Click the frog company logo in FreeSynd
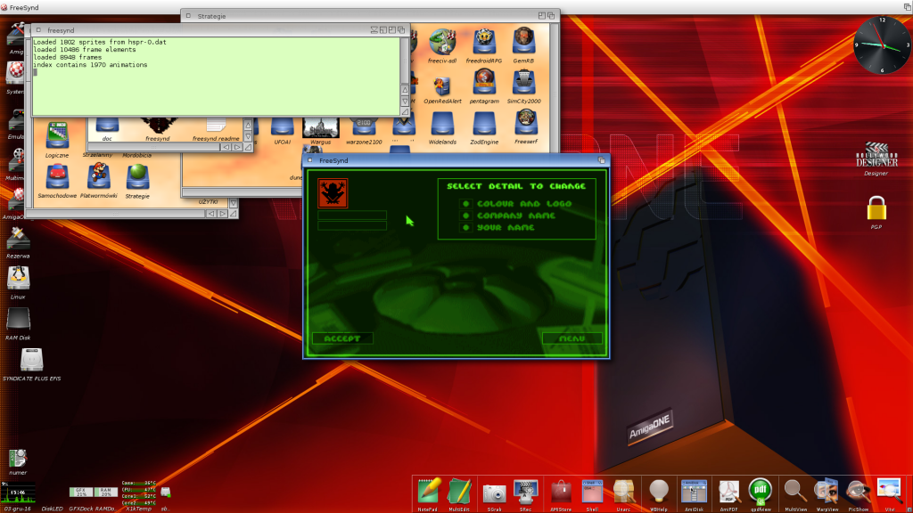The image size is (913, 513). click(x=333, y=193)
